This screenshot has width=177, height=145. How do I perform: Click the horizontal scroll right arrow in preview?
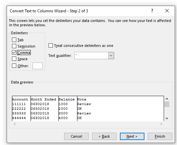pyautogui.click(x=161, y=124)
